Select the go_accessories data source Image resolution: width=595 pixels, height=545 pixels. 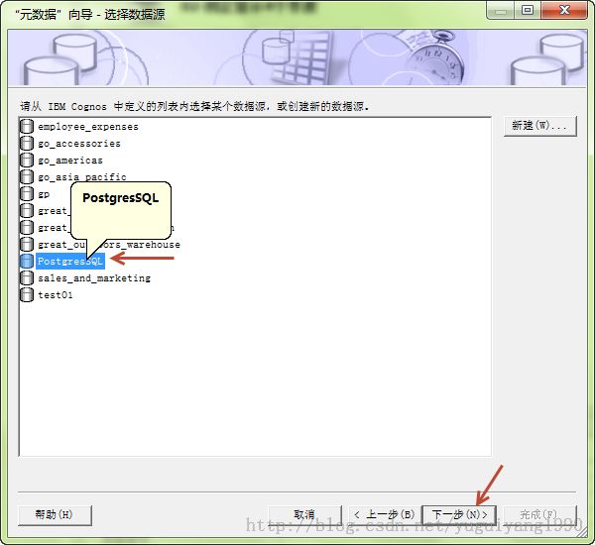[79, 144]
